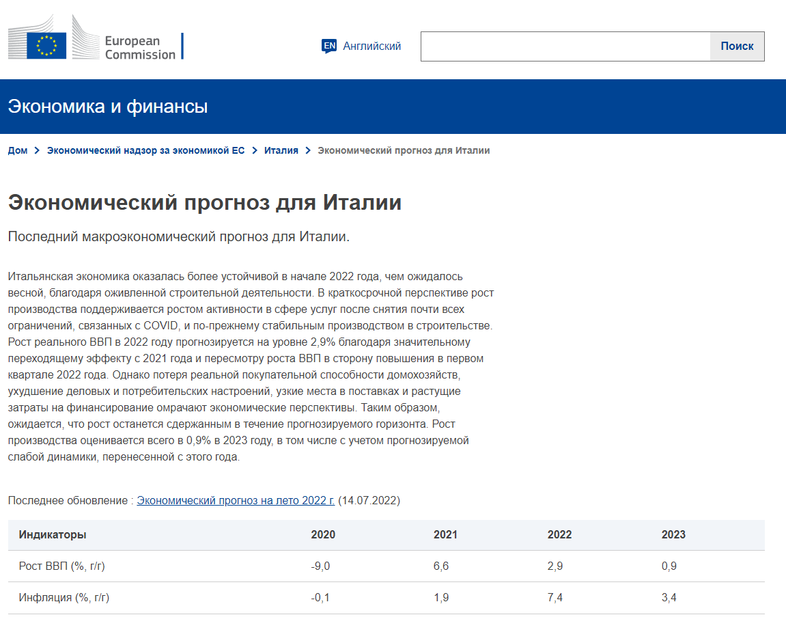Screen dimensions: 786x617
Task: Select the 3,4 inflation value
Action: [669, 598]
